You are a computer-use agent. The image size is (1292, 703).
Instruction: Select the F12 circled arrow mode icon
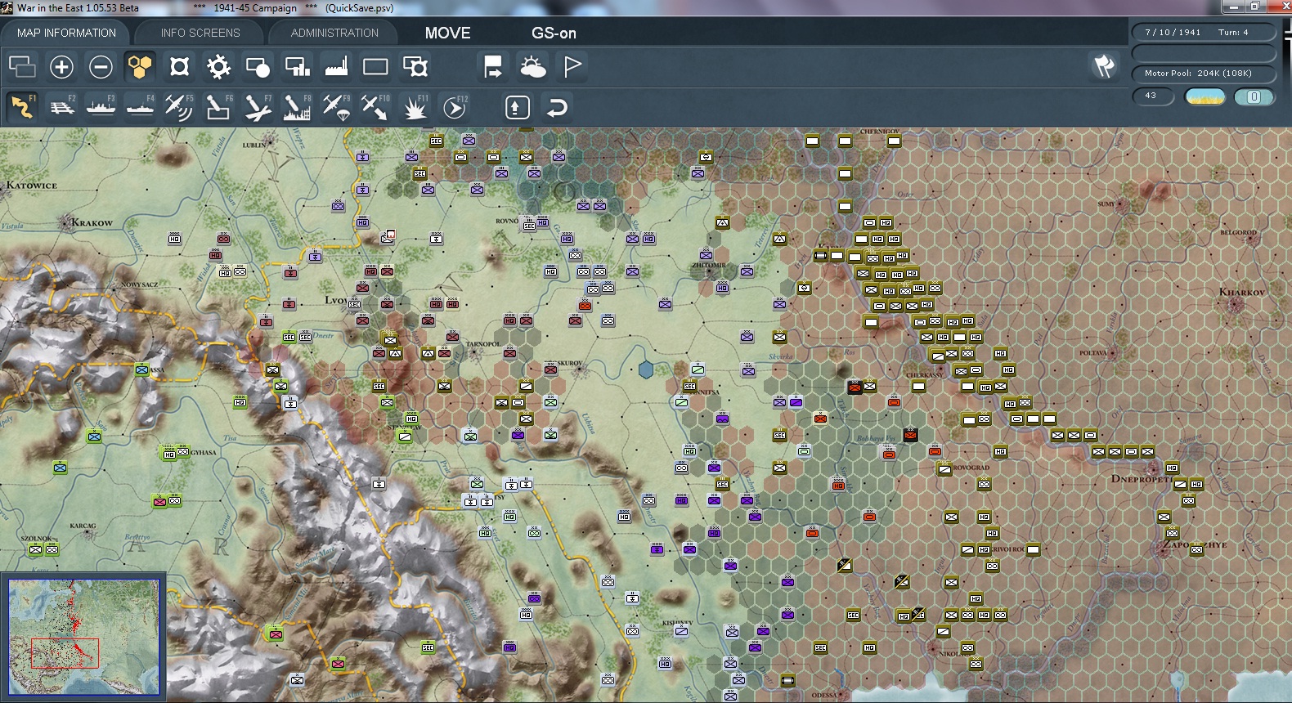pos(454,107)
